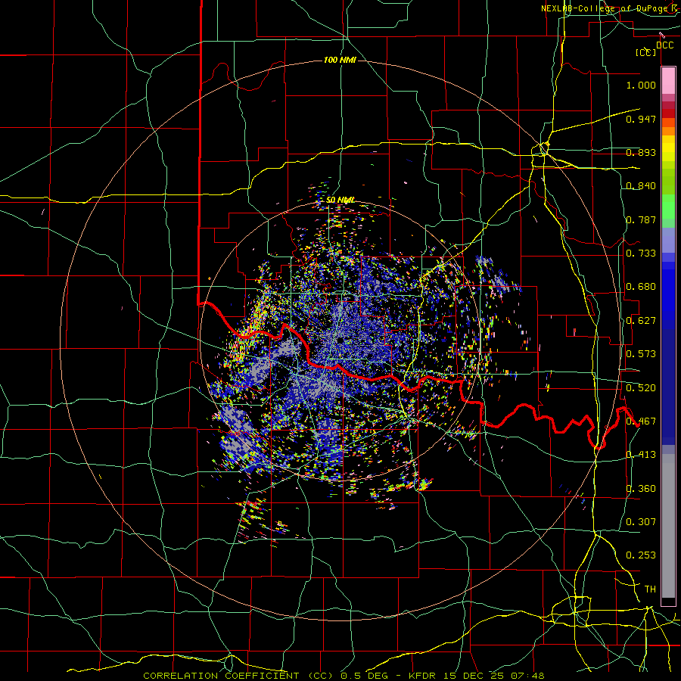The width and height of the screenshot is (681, 681).
Task: Click the "TH" threshold label on the scale
Action: [x=650, y=589]
